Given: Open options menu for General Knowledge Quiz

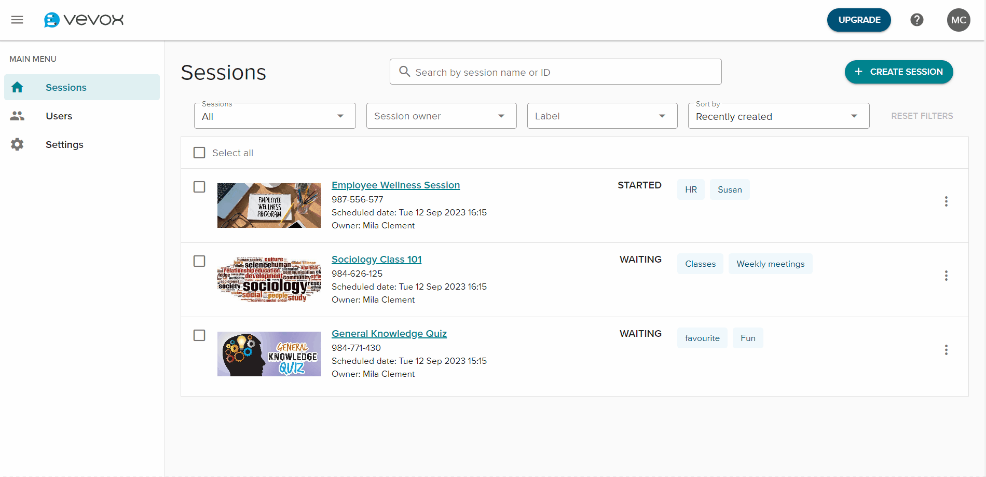Looking at the screenshot, I should (946, 350).
